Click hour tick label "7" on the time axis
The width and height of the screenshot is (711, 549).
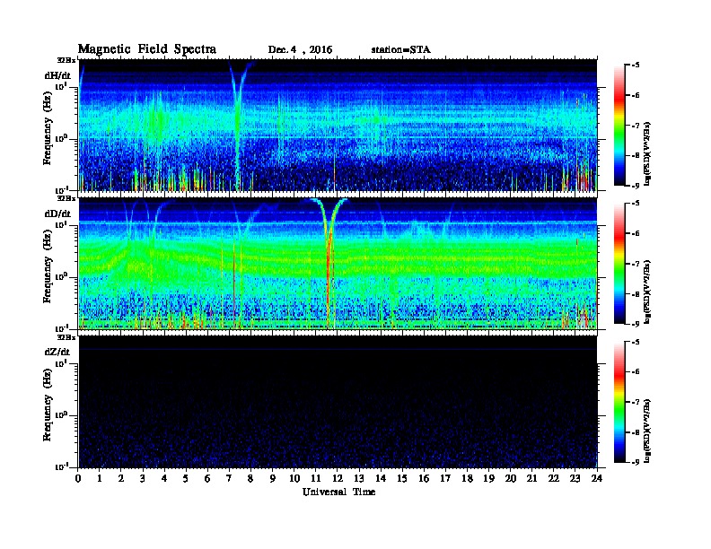(230, 478)
